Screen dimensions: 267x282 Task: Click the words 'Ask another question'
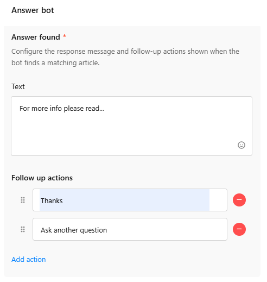click(x=74, y=230)
